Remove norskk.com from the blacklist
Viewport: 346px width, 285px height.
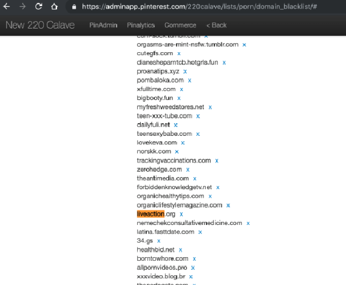pos(177,152)
